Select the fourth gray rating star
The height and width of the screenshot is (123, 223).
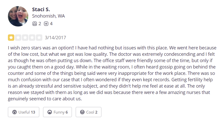(x=32, y=38)
